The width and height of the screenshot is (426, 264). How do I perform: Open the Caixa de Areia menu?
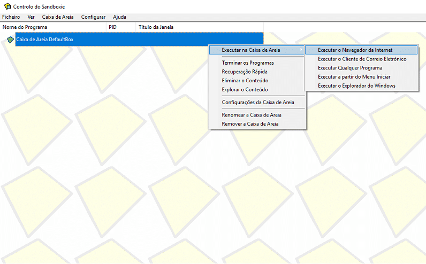(58, 17)
